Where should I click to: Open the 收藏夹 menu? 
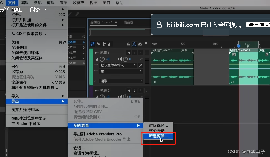pyautogui.click(x=79, y=3)
